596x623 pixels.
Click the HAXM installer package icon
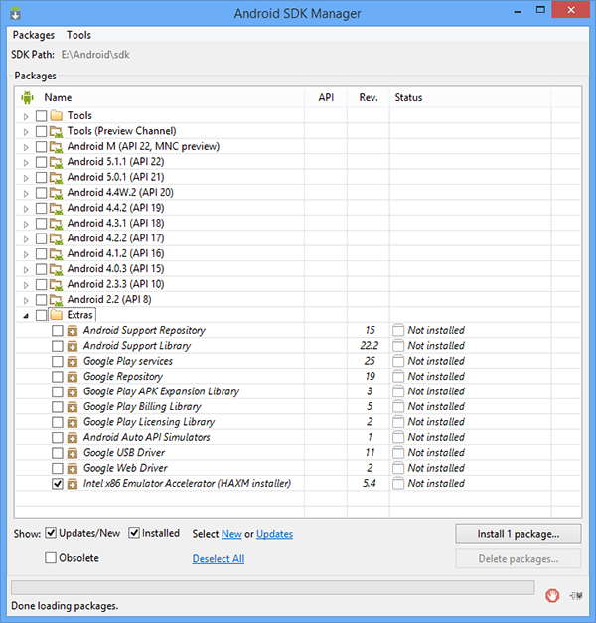coord(73,484)
